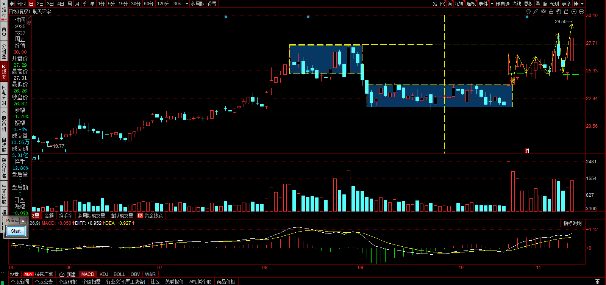Switch volume panel to 金额
This screenshot has height=285, width=606.
[x=49, y=216]
